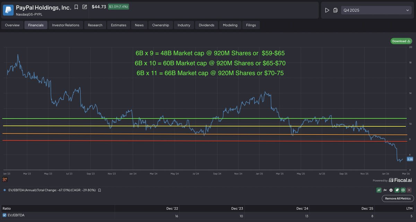Click the LTM column header
The height and width of the screenshot is (222, 416).
[x=409, y=208]
